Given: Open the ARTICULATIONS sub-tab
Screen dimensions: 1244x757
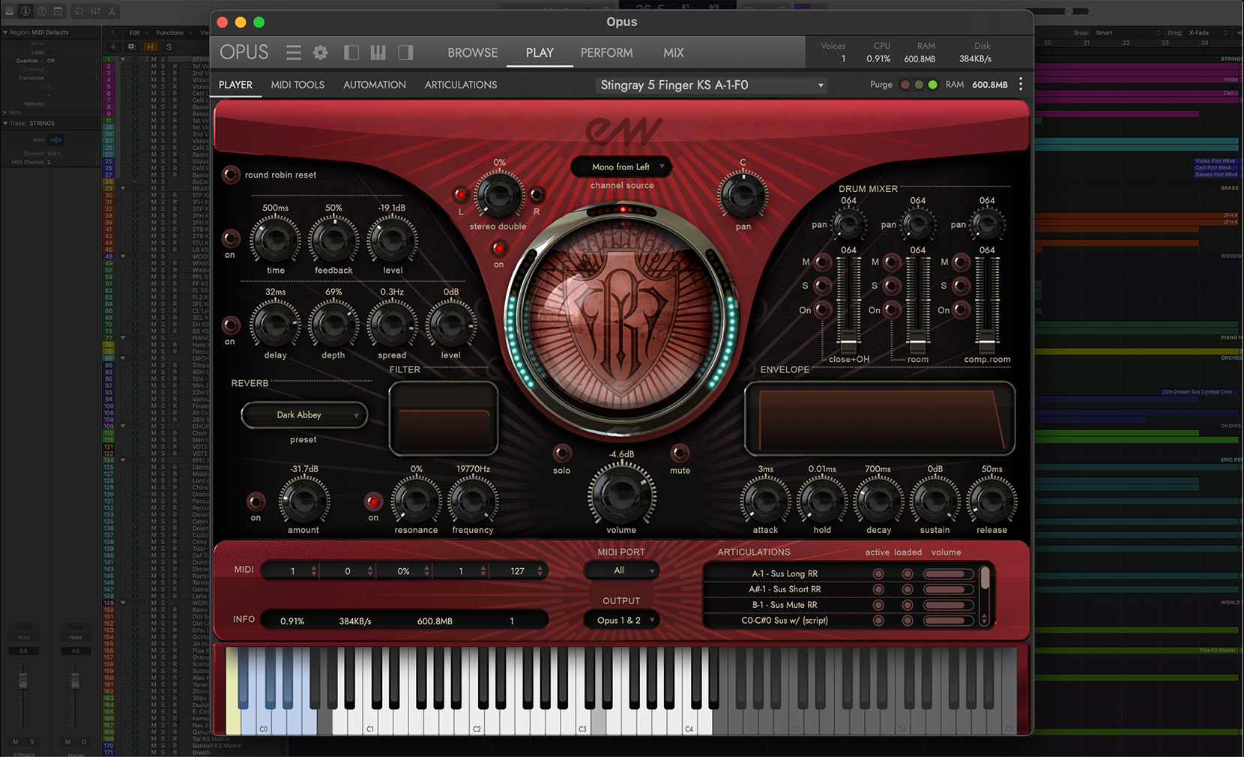Looking at the screenshot, I should pyautogui.click(x=461, y=85).
